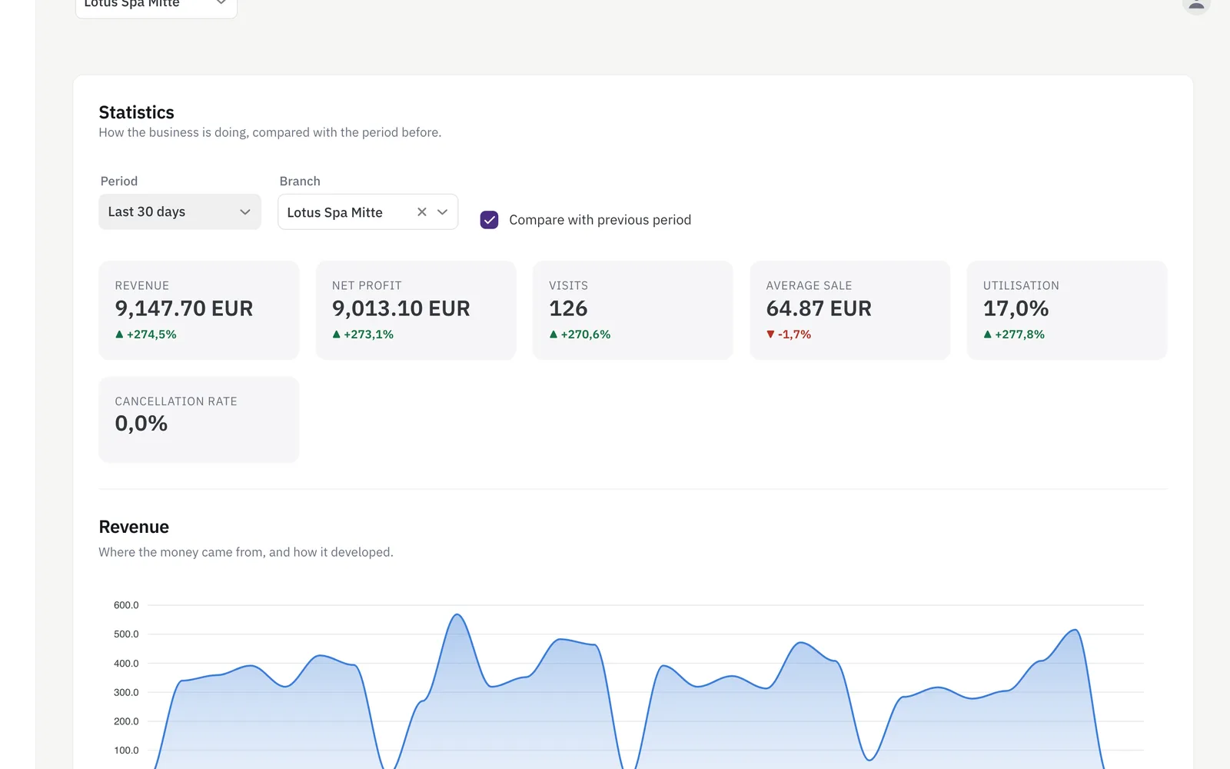Click the red down arrow for average sale
This screenshot has height=769, width=1230.
pos(770,335)
